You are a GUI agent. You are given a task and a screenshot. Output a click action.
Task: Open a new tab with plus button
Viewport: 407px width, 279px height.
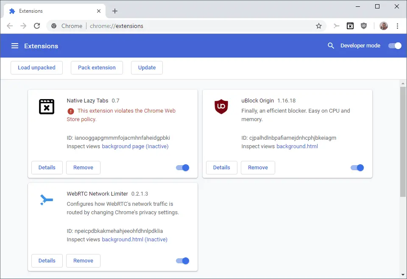coord(115,11)
